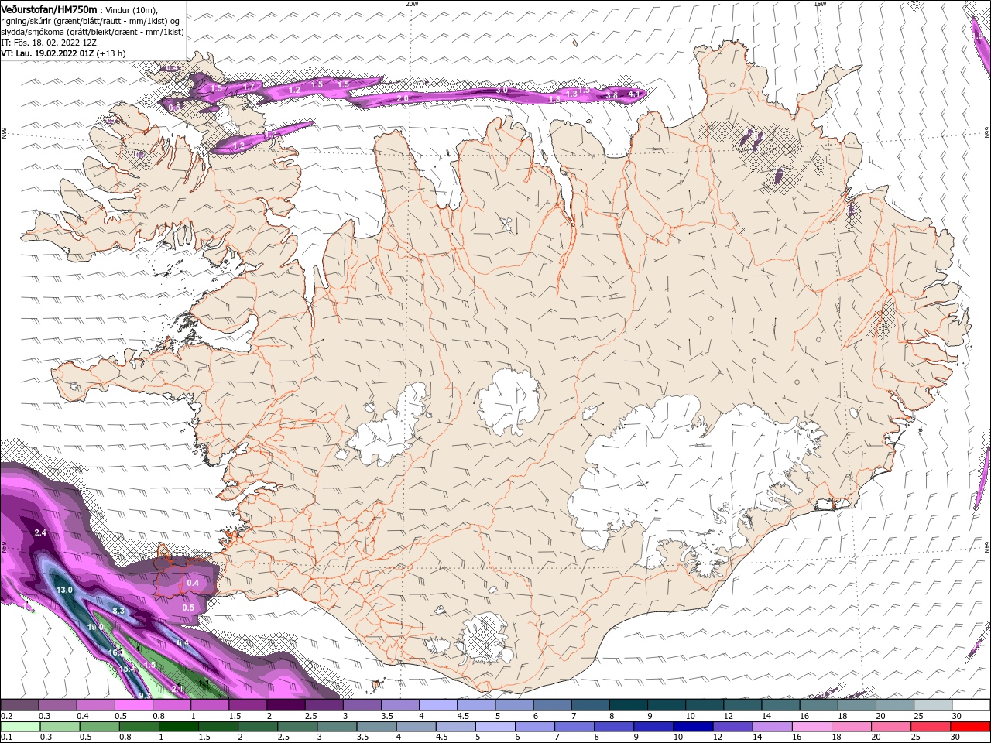The image size is (991, 743).
Task: Click the lavender 4 swatch on snow scale
Action: tap(438, 705)
